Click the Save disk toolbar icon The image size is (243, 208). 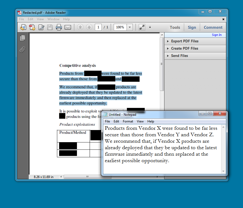click(50, 28)
